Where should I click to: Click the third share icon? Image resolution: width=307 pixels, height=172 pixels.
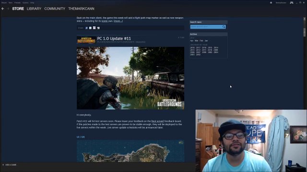click(x=94, y=28)
